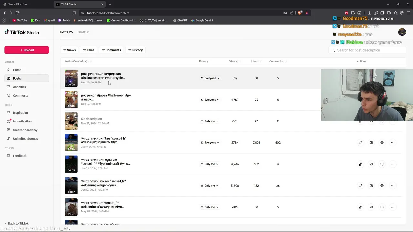
Task: Switch to the Drafts 0 tab
Action: pos(83,32)
